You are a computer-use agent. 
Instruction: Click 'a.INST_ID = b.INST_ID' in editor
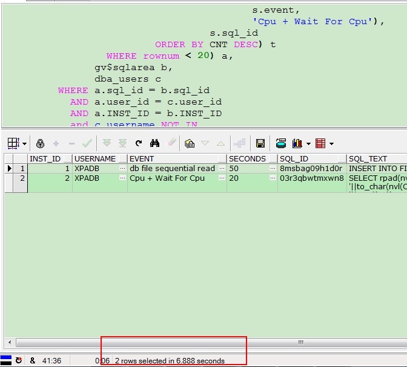pyautogui.click(x=158, y=113)
